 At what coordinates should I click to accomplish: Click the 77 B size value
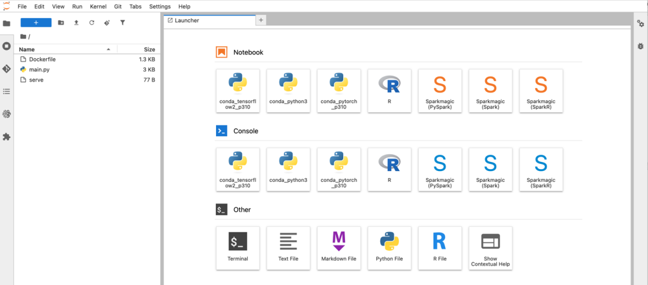click(x=149, y=80)
